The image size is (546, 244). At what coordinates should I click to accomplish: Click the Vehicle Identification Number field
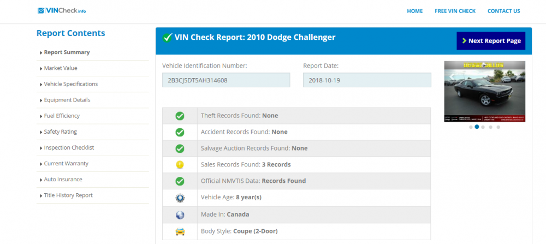pyautogui.click(x=226, y=80)
